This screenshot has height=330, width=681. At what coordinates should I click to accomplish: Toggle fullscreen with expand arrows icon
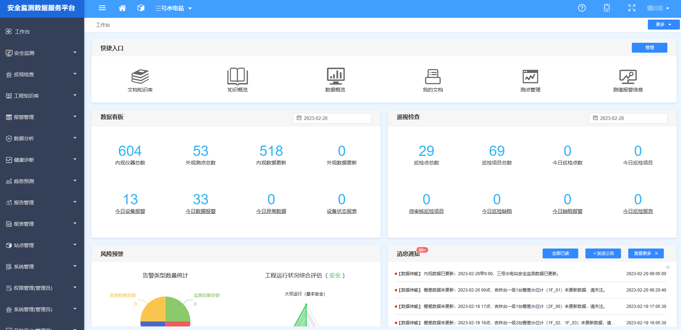point(632,8)
